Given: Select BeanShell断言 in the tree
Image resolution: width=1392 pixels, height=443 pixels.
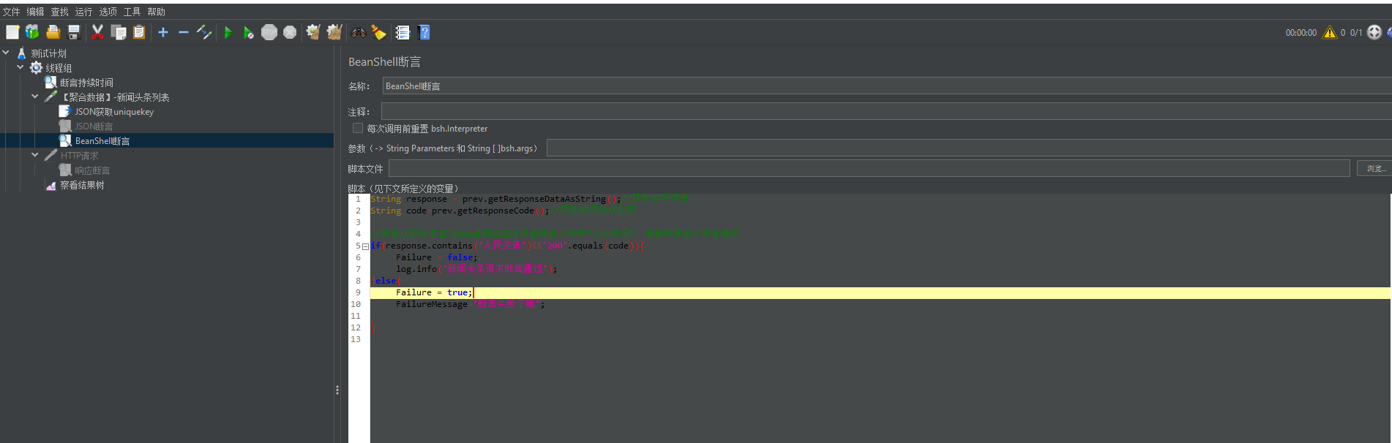Looking at the screenshot, I should (x=102, y=141).
